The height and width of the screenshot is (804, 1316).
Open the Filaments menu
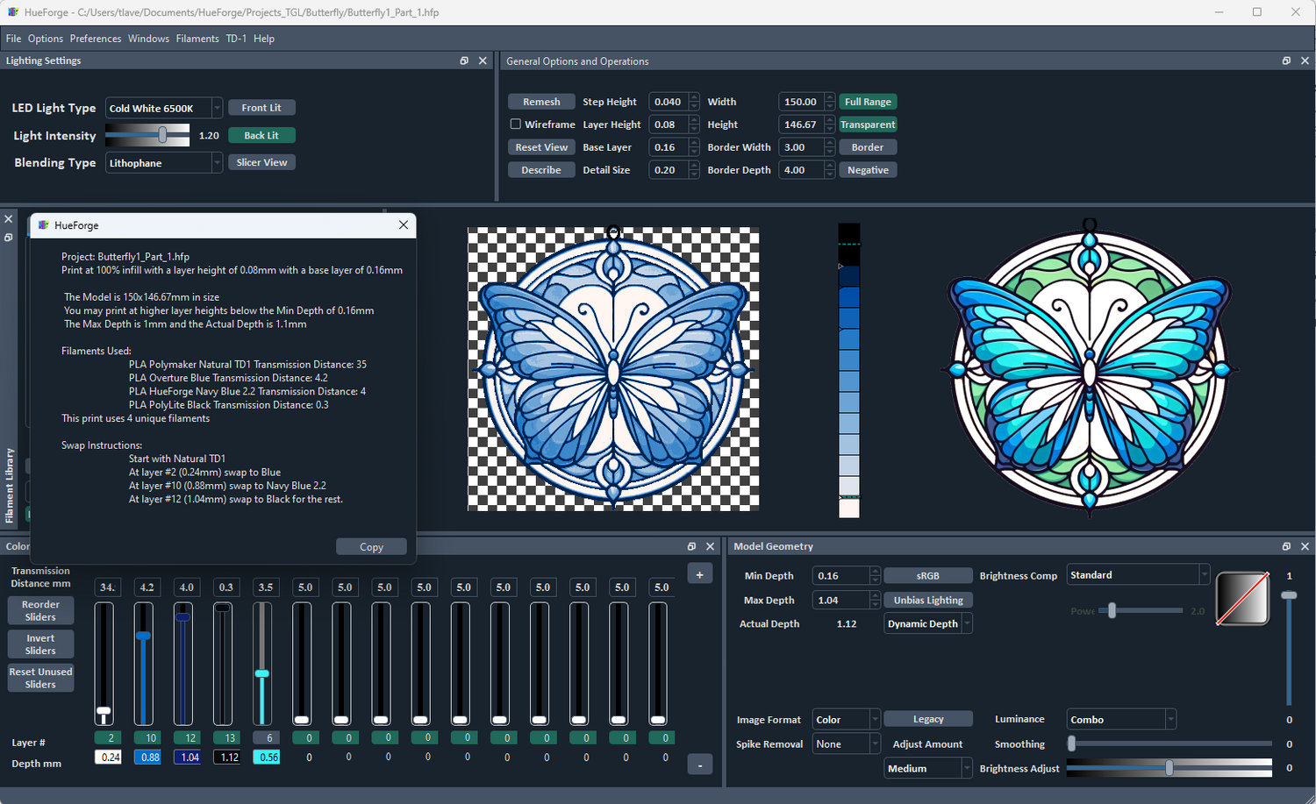point(197,39)
